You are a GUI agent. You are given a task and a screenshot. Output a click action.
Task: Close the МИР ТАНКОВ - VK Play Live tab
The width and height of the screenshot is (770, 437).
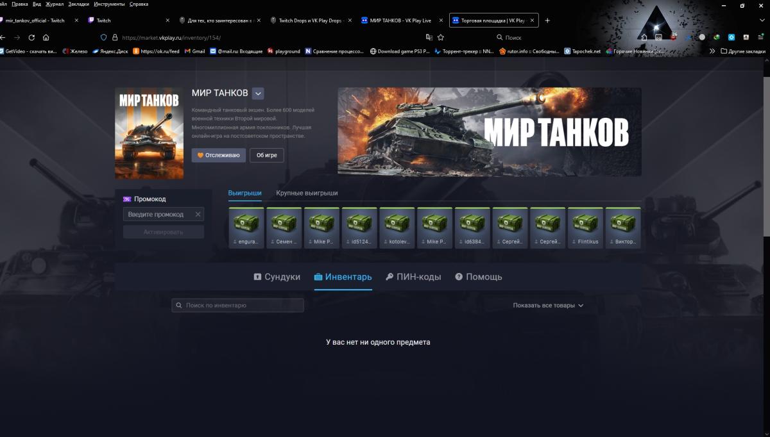[x=440, y=21]
